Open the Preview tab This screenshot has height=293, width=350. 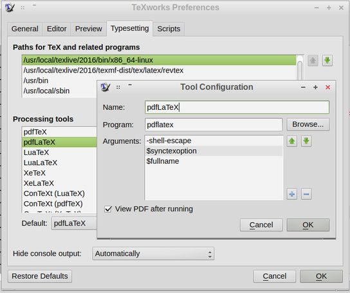pyautogui.click(x=89, y=29)
